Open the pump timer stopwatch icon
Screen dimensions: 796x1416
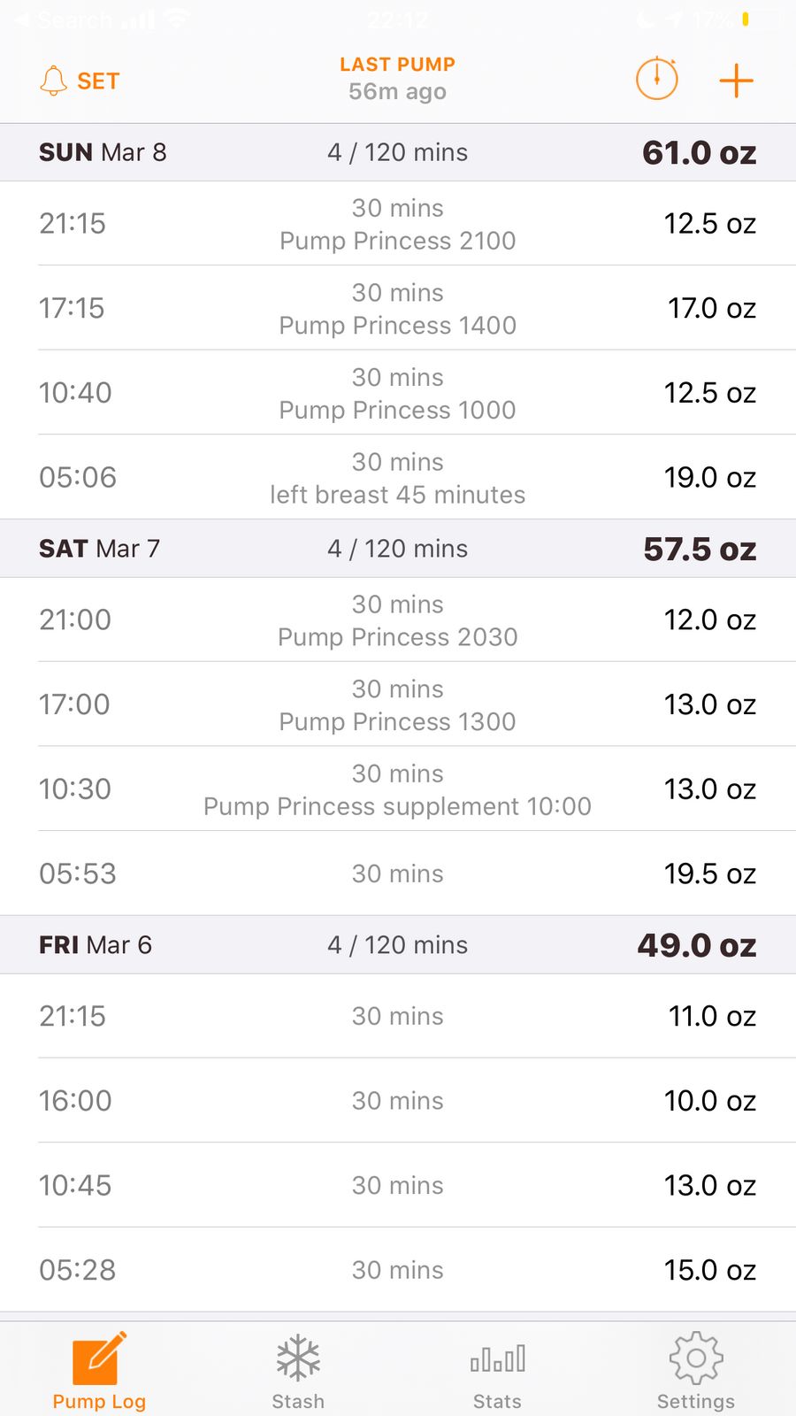(x=656, y=80)
